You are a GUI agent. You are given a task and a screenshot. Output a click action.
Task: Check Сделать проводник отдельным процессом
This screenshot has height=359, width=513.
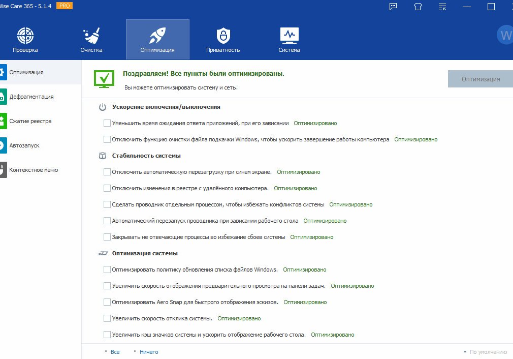(107, 204)
